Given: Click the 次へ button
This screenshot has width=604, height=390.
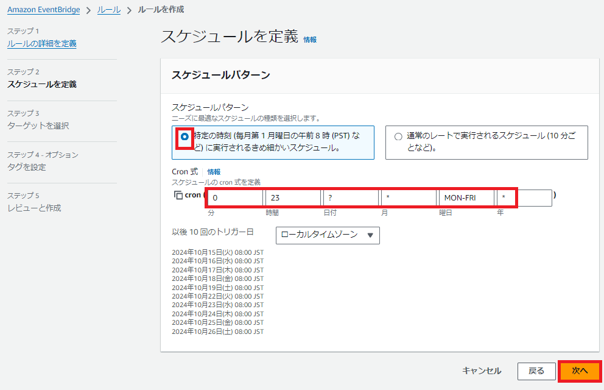Looking at the screenshot, I should pyautogui.click(x=580, y=371).
